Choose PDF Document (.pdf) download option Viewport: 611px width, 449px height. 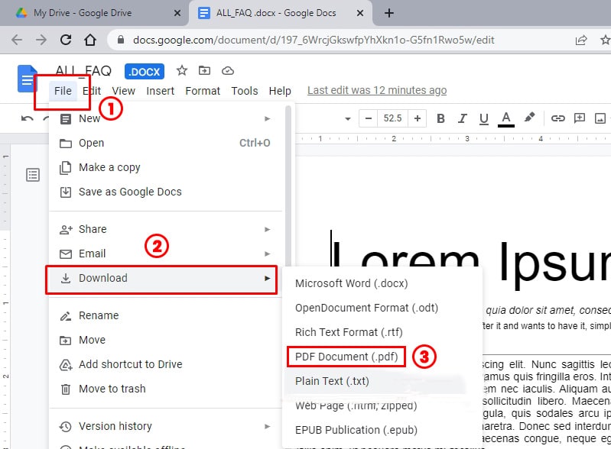(346, 357)
